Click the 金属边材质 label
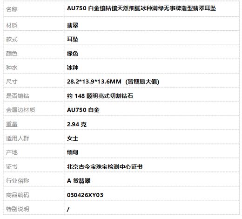 20,110
